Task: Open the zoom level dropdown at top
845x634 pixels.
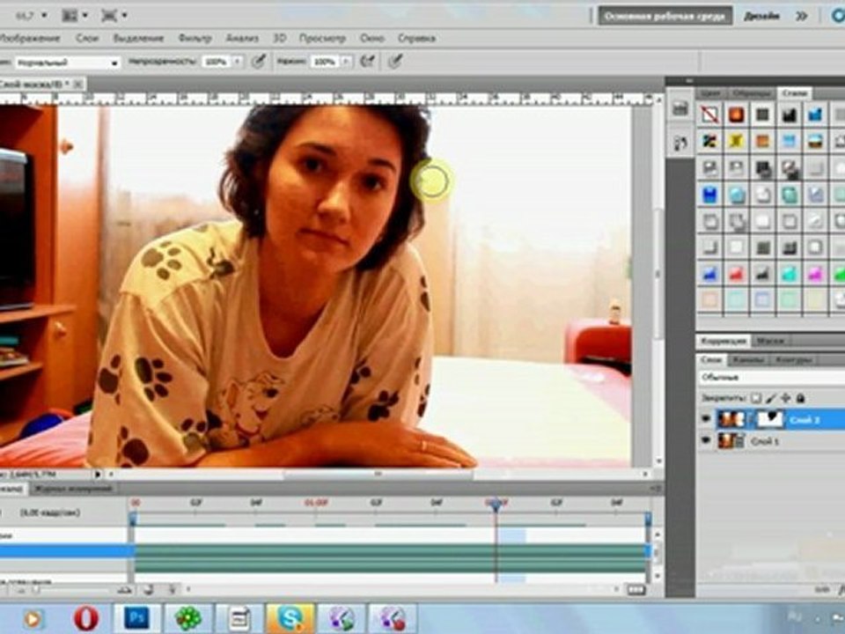Action: coord(44,16)
